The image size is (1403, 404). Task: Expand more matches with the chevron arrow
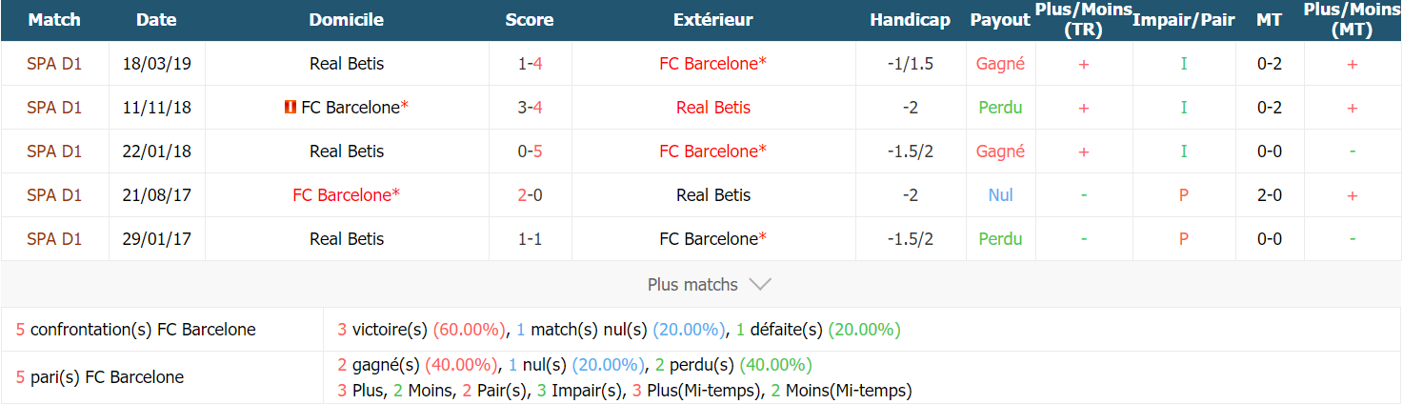point(760,284)
